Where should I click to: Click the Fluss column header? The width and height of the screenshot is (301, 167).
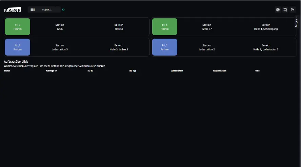click(x=257, y=71)
